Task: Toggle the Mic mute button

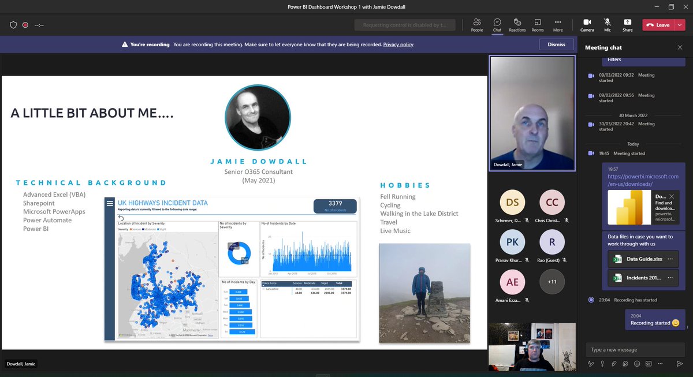Action: (x=608, y=25)
